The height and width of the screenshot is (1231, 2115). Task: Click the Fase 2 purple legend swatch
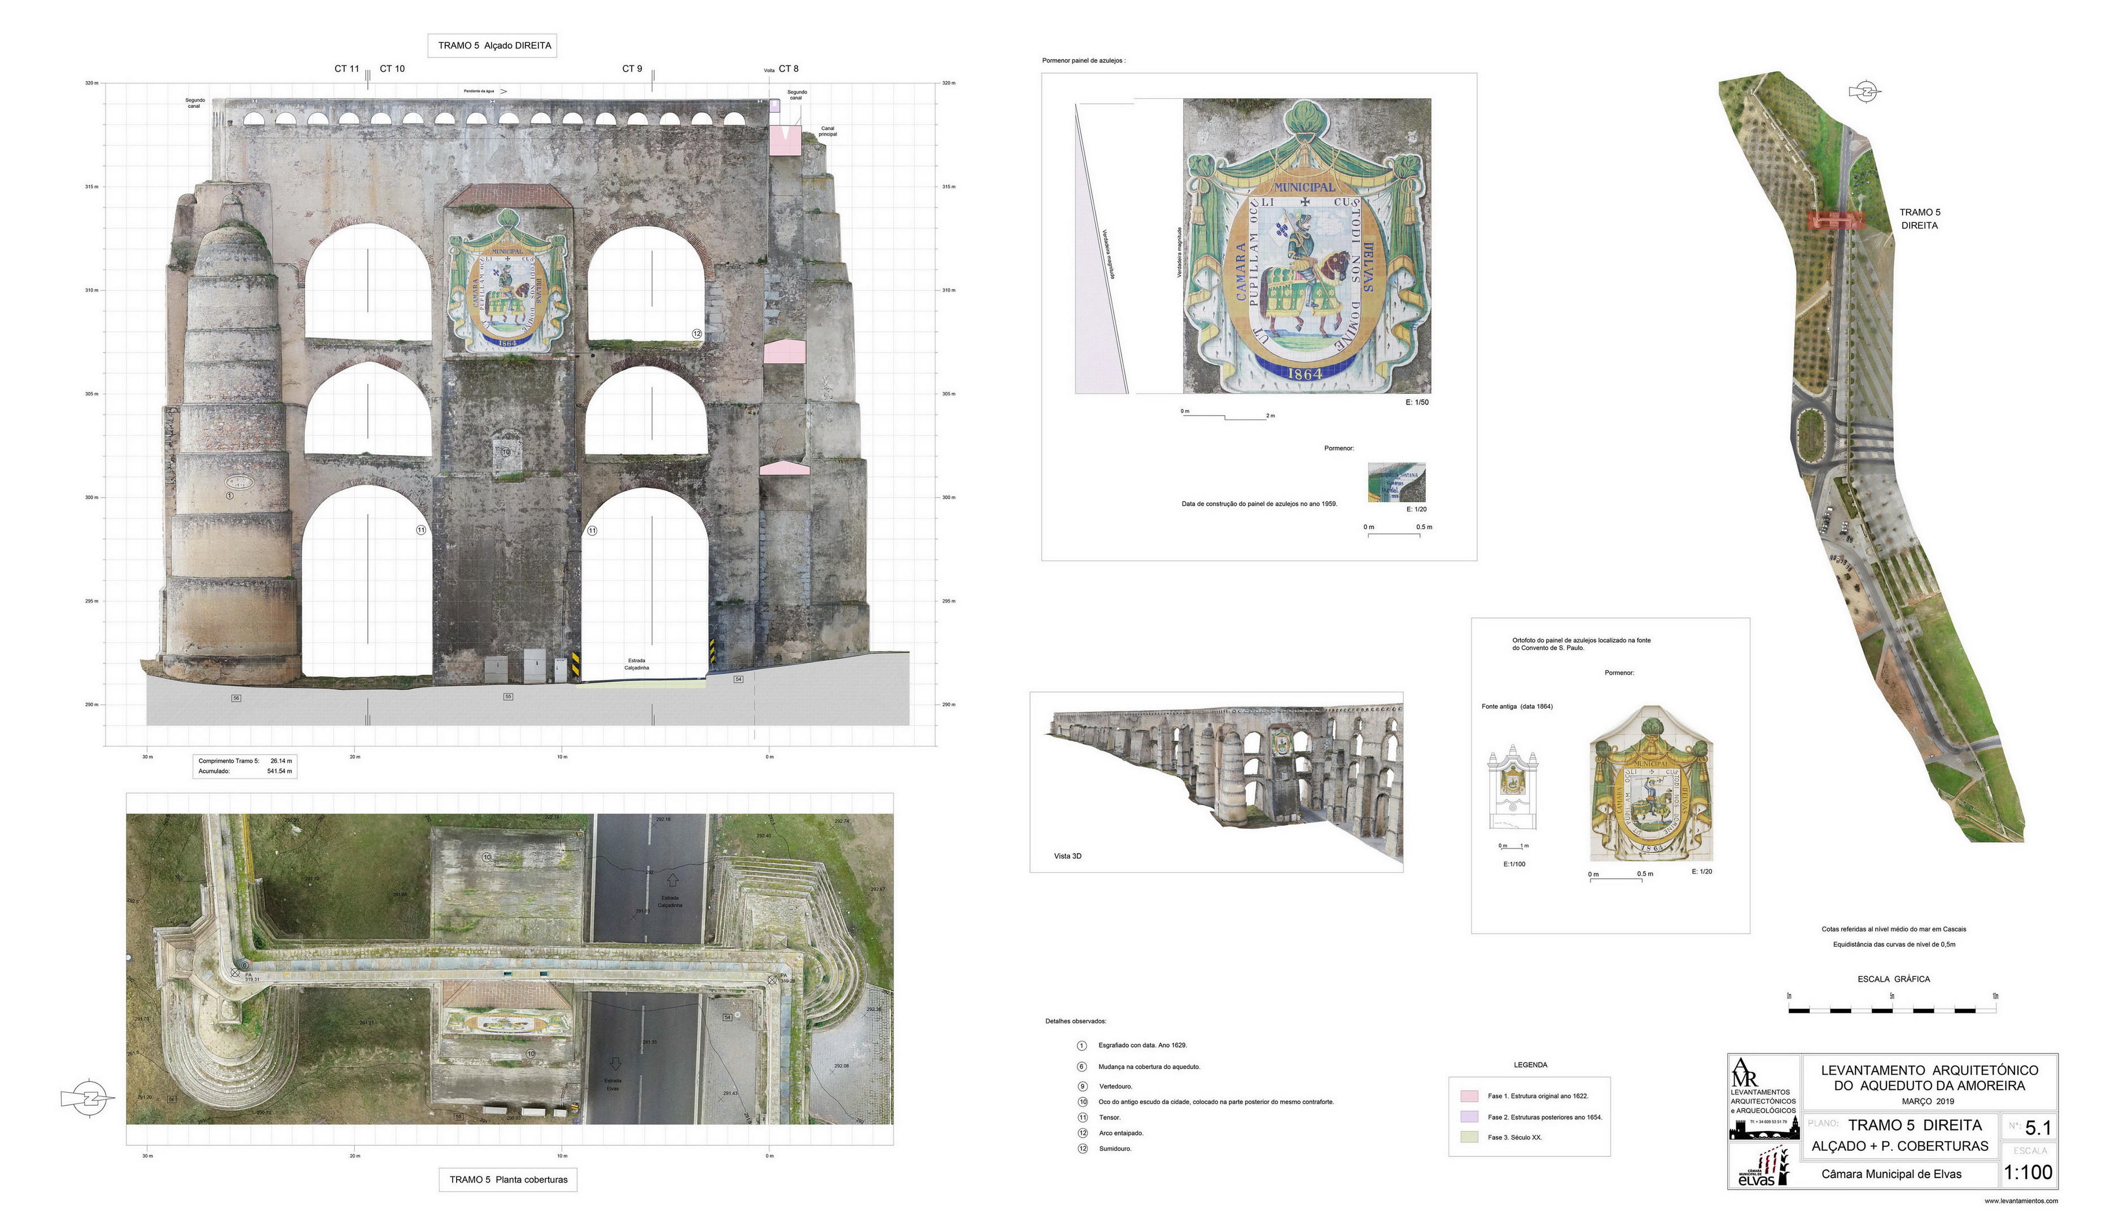pos(1469,1117)
